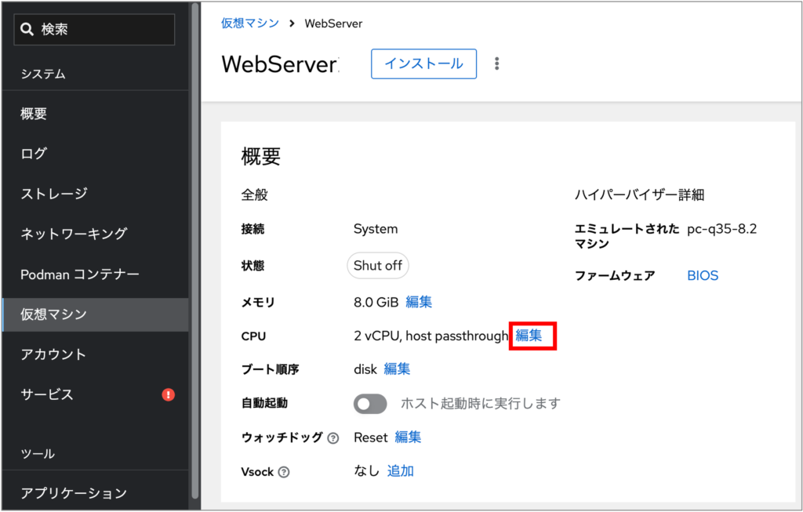Click the WebServer breadcrumb text
The height and width of the screenshot is (512, 803).
pos(333,24)
